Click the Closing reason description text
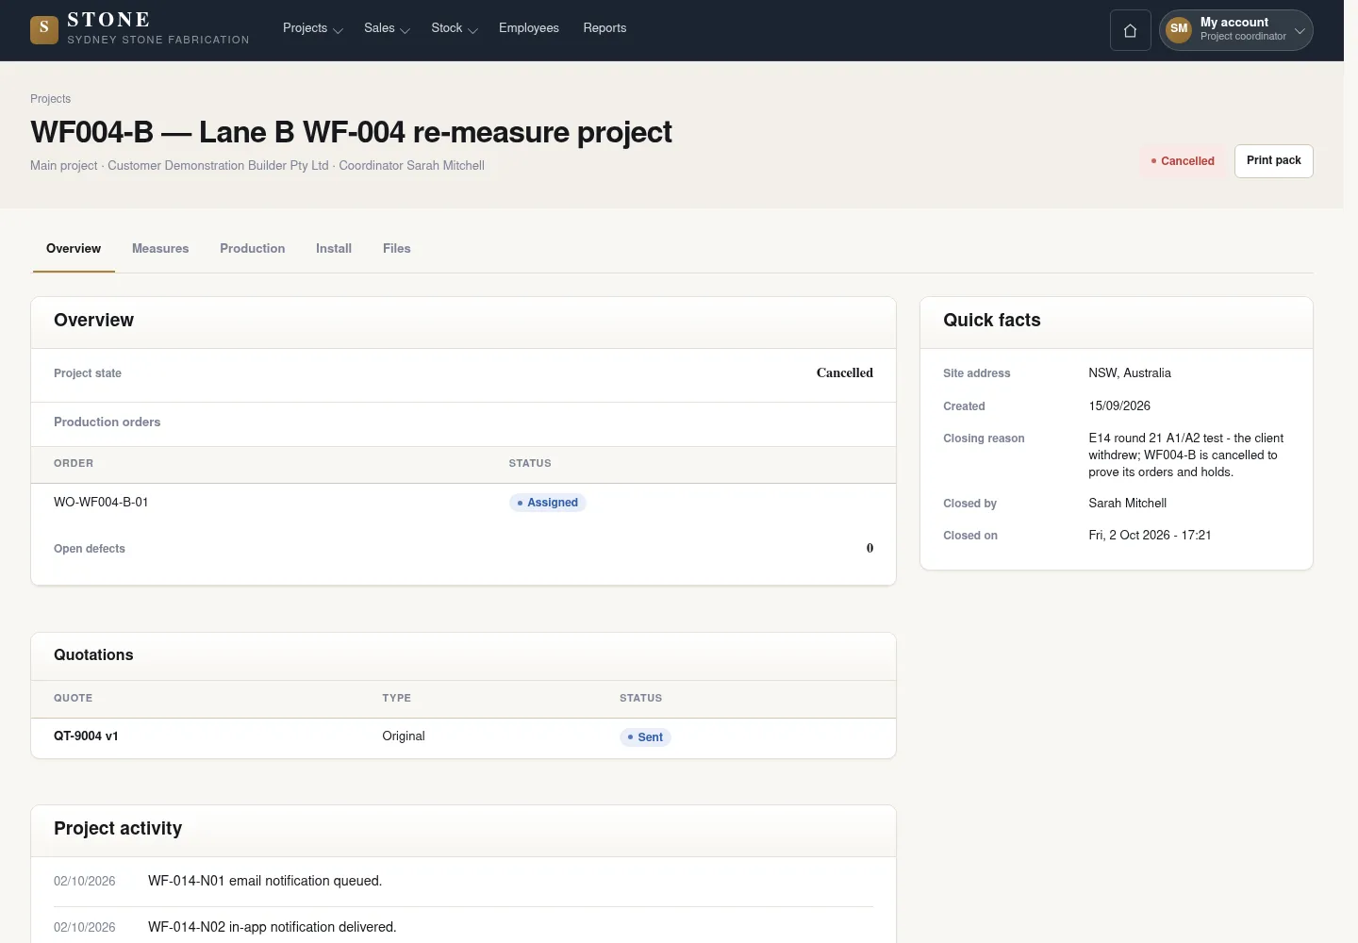Screen dimensions: 1358x943 click(x=1186, y=455)
